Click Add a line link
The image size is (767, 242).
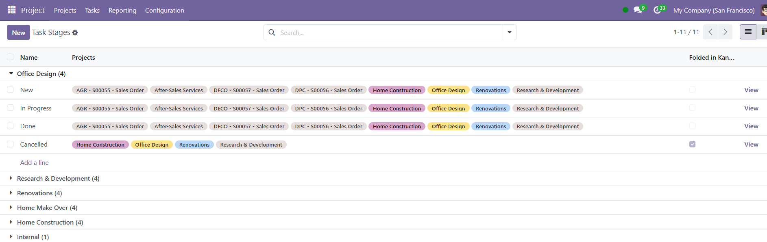(x=35, y=162)
